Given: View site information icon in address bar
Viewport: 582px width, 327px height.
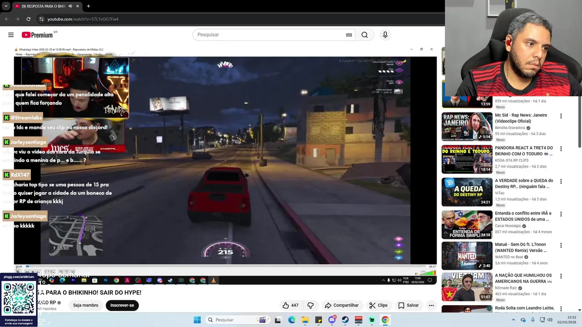Looking at the screenshot, I should pos(41,19).
